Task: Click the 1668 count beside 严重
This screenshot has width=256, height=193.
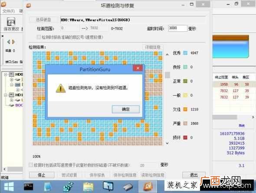Action: point(194,123)
